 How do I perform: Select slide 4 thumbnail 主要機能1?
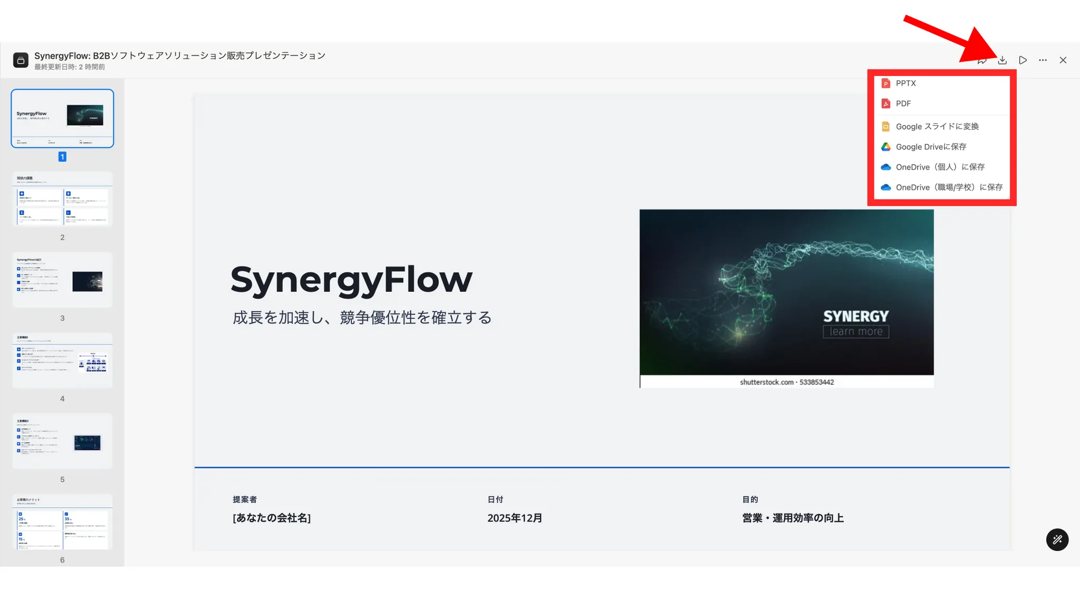tap(62, 360)
